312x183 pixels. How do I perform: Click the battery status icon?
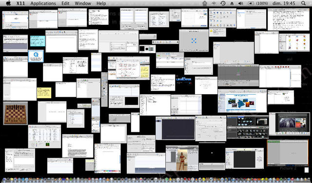[x=251, y=3]
